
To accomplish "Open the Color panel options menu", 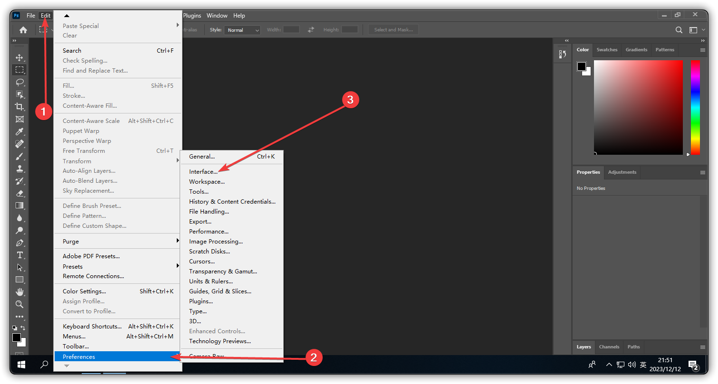I will (x=703, y=50).
